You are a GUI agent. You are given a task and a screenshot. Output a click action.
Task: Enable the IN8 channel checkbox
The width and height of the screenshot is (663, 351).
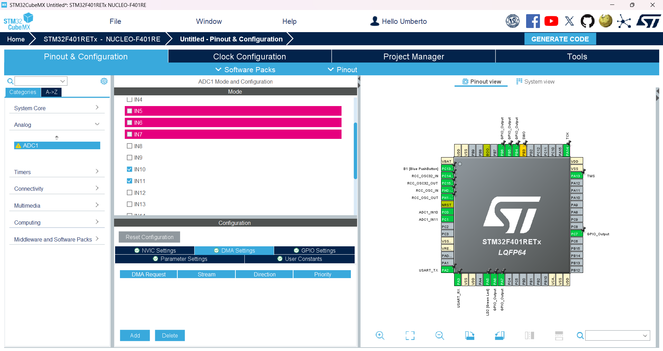pyautogui.click(x=130, y=146)
